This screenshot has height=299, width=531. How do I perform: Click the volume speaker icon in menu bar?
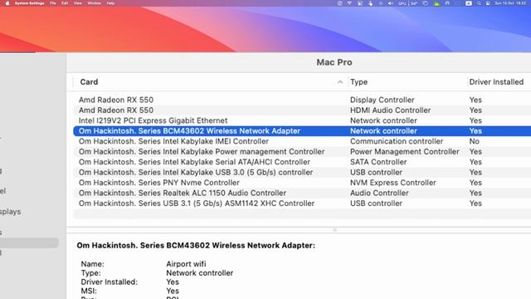coord(391,3)
